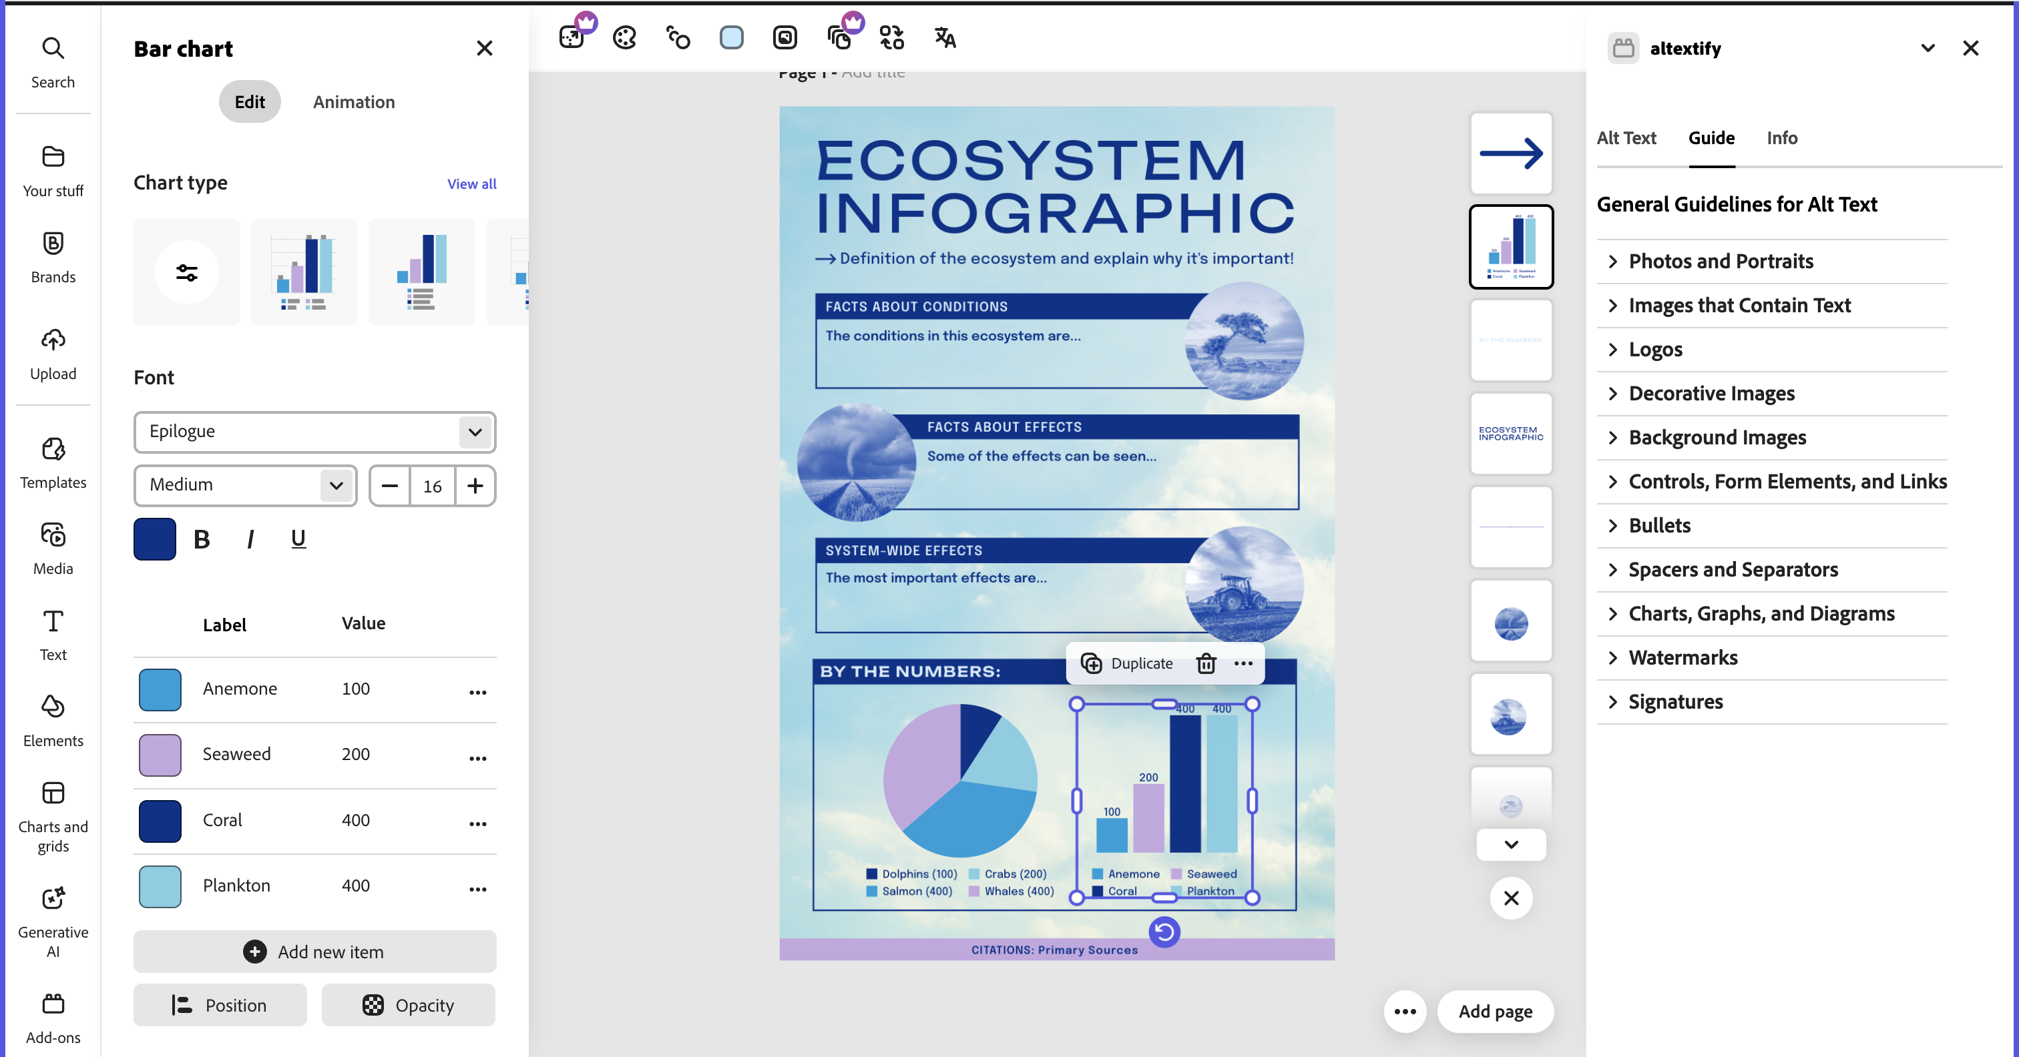Expand Charts, Graphs, and Diagrams guideline

tap(1761, 613)
